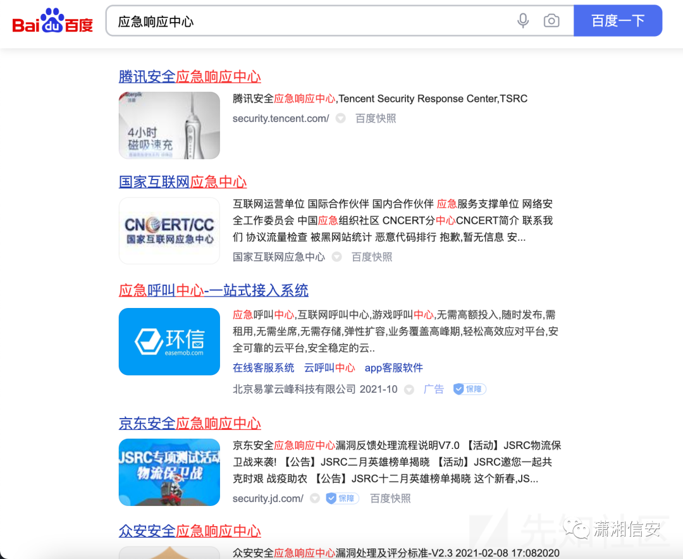
Task: Click the JD snippet about 漏洞反馈处理流程说明V7.0
Action: point(397,462)
